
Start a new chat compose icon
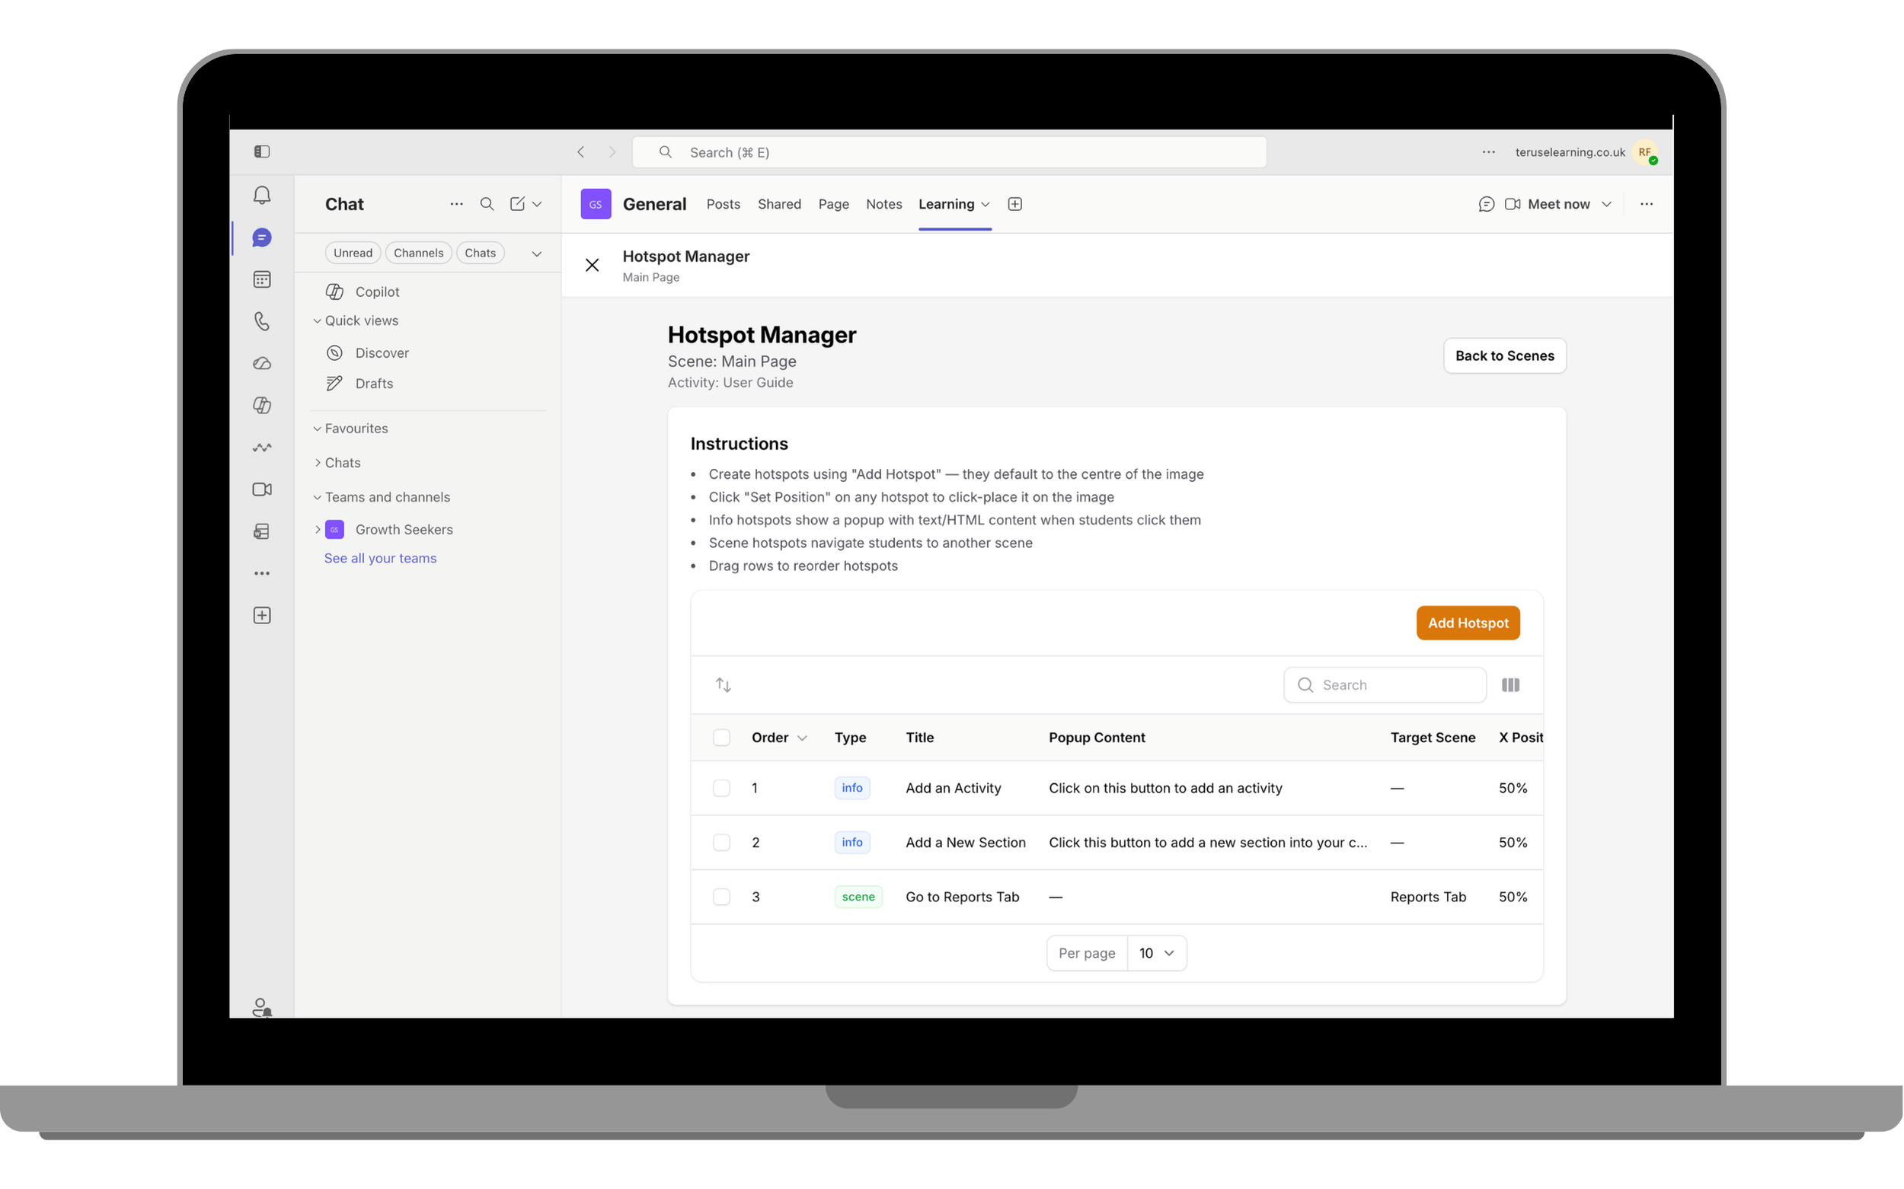pos(517,204)
